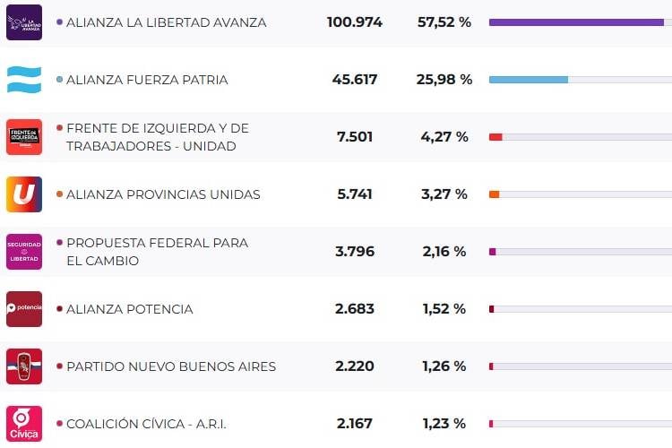Click the orange dot beside Provincias Unidas
Image resolution: width=672 pixels, height=448 pixels.
59,194
